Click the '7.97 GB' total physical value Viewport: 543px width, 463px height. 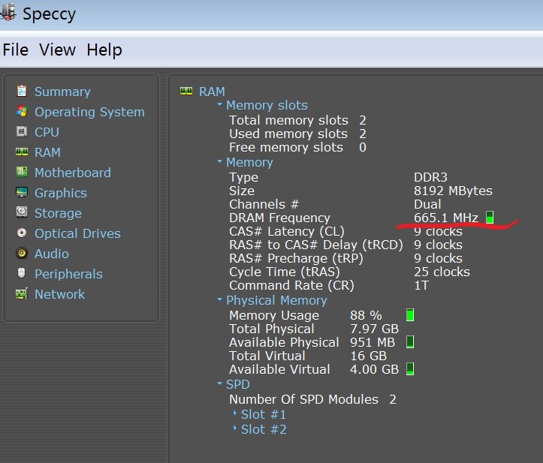(x=374, y=329)
